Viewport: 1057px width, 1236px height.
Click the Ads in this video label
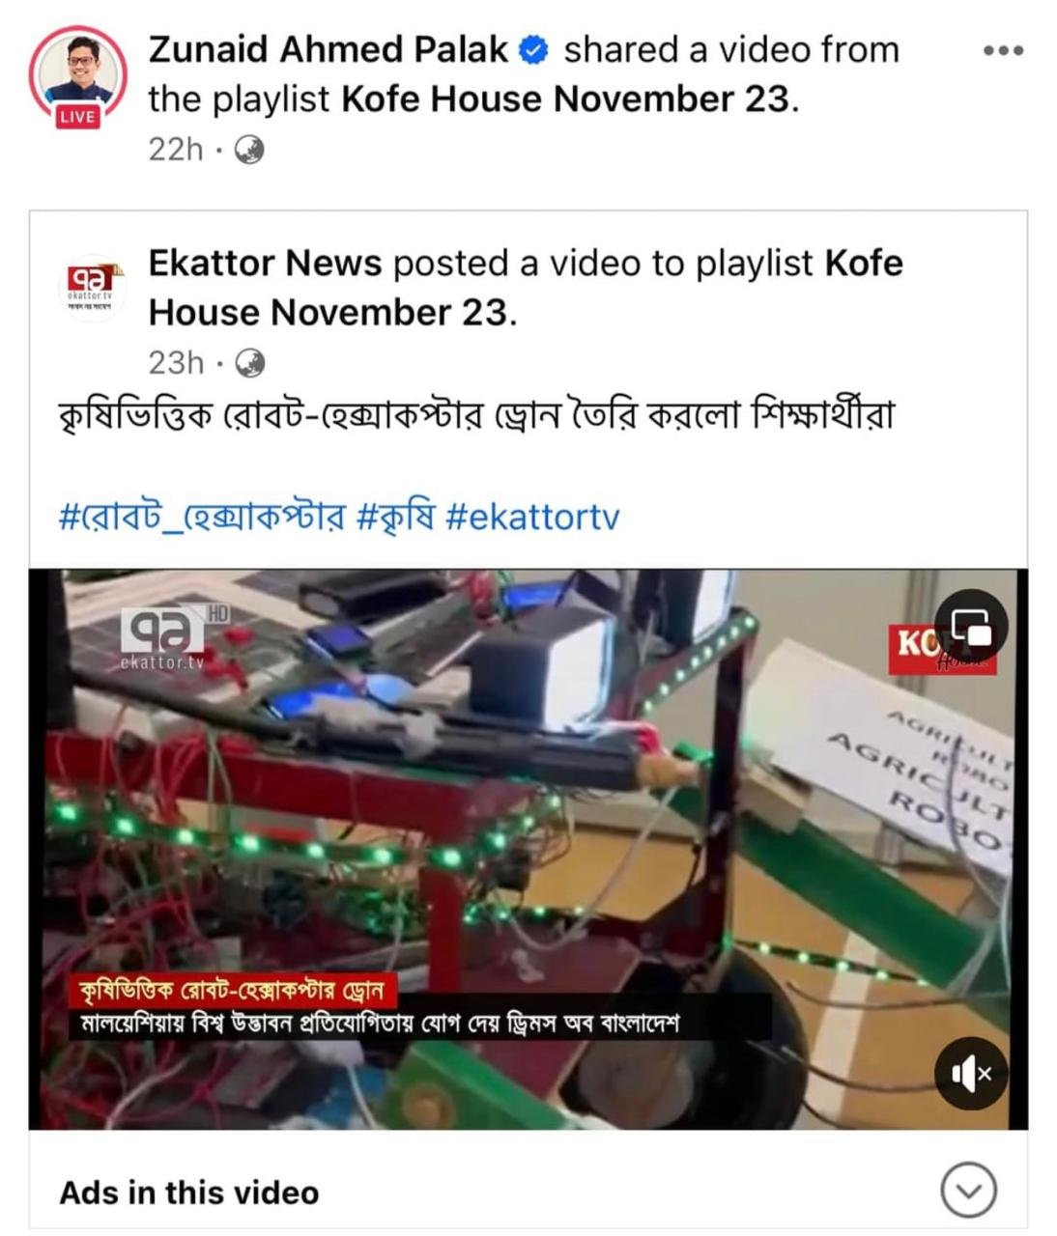click(189, 1193)
